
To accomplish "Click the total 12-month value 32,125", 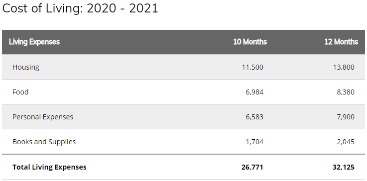I will (x=344, y=168).
